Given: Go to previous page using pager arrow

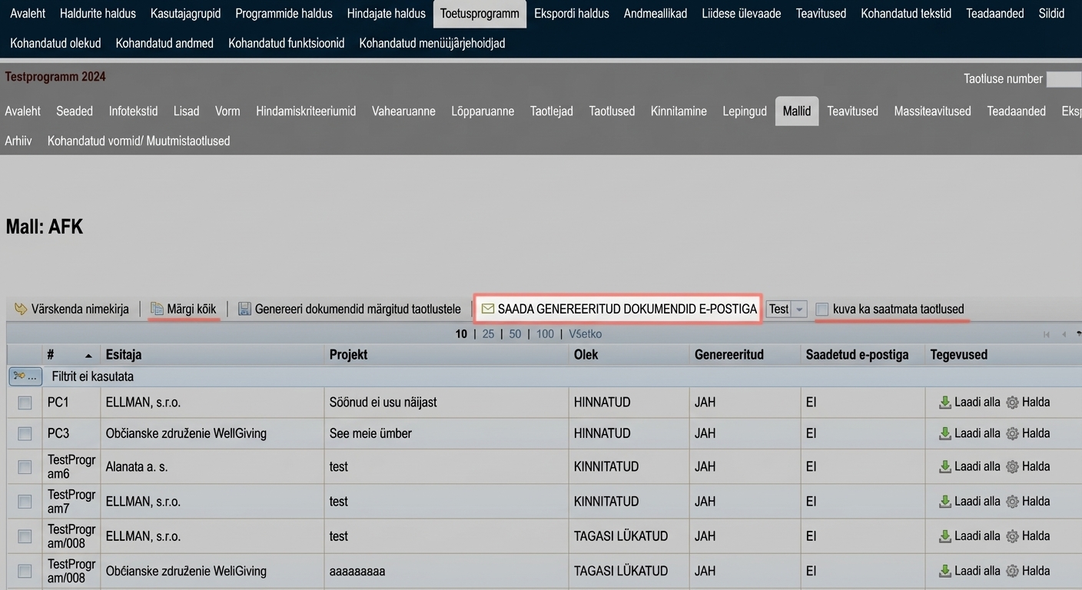Looking at the screenshot, I should tap(1064, 334).
